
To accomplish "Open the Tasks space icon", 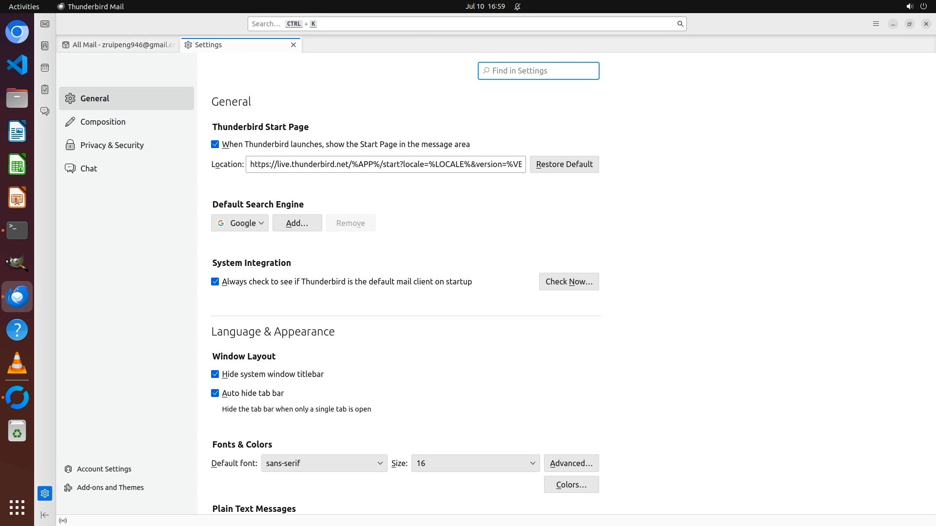I will tap(45, 90).
